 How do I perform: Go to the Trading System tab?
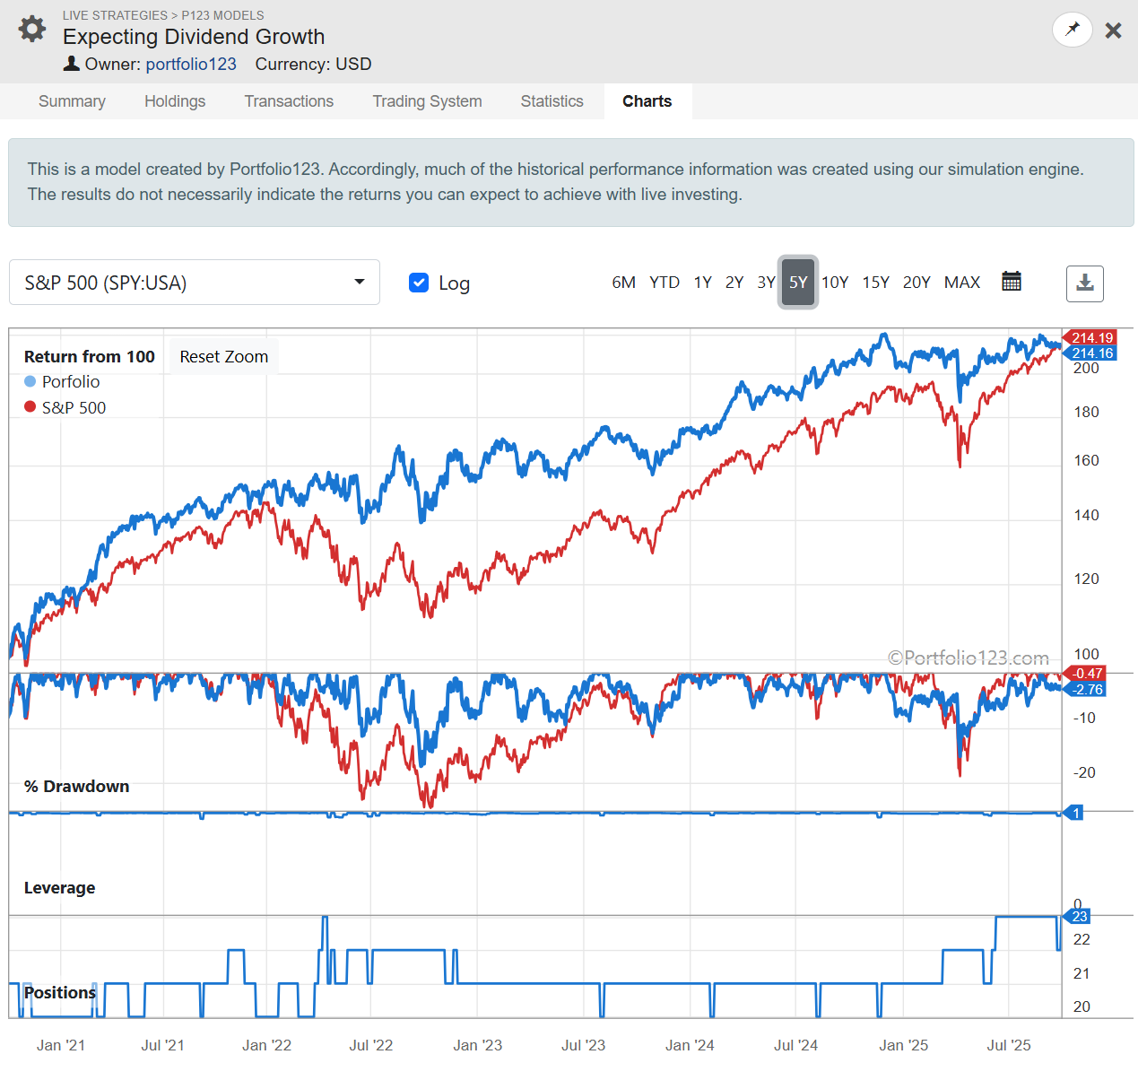pyautogui.click(x=427, y=101)
